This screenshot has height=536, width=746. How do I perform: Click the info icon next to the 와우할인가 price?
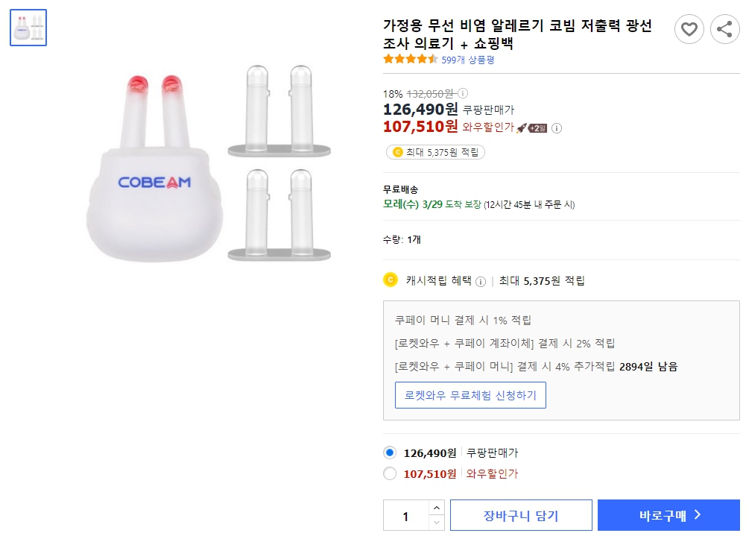[557, 127]
